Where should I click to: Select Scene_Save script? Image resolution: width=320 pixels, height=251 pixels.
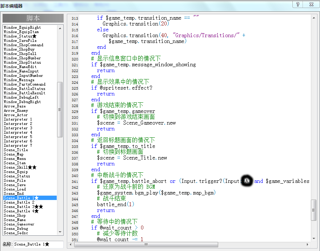click(15, 185)
